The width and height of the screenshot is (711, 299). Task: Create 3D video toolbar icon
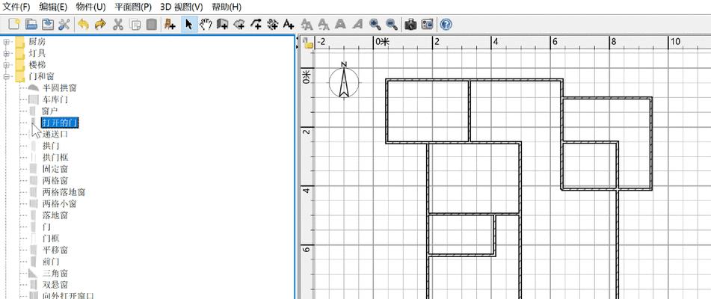click(x=428, y=25)
